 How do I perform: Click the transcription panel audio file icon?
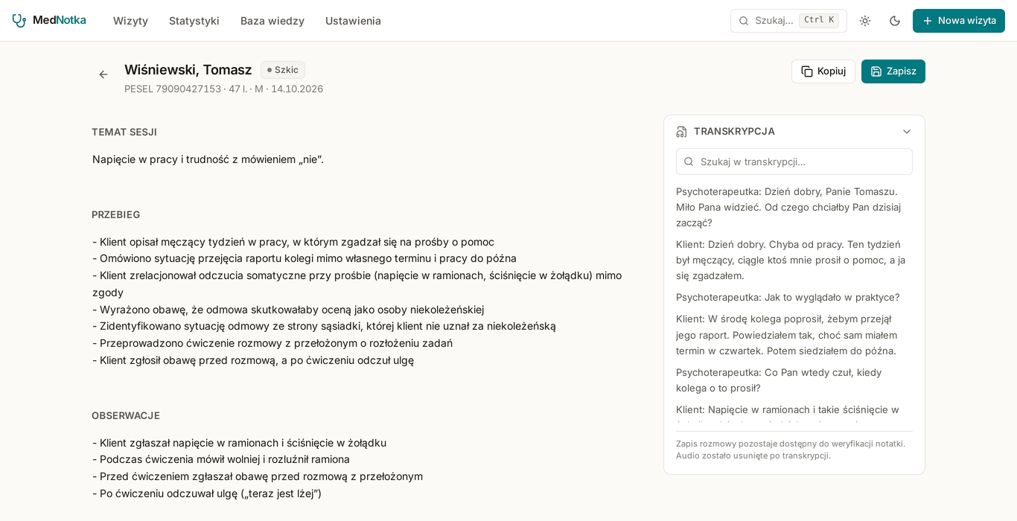[681, 132]
